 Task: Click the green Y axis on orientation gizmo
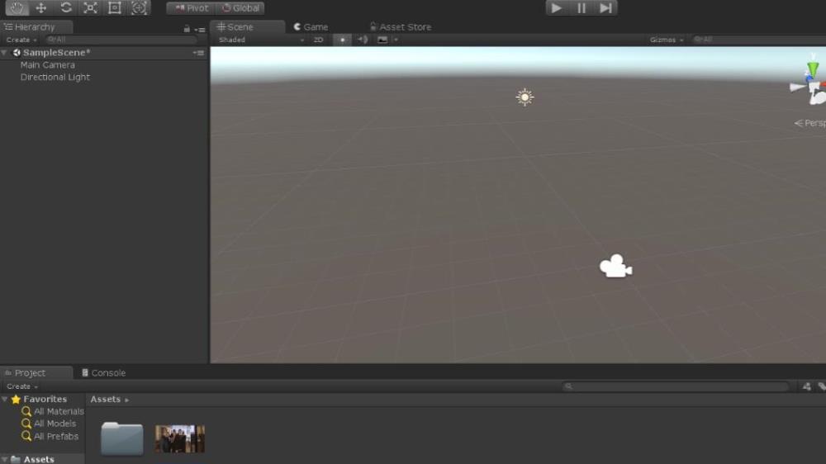[813, 69]
